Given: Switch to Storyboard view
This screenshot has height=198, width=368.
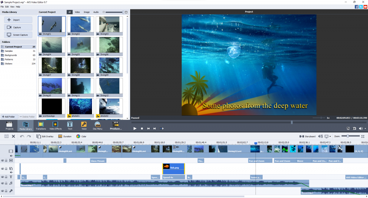Looking at the screenshot, I should [x=308, y=137].
